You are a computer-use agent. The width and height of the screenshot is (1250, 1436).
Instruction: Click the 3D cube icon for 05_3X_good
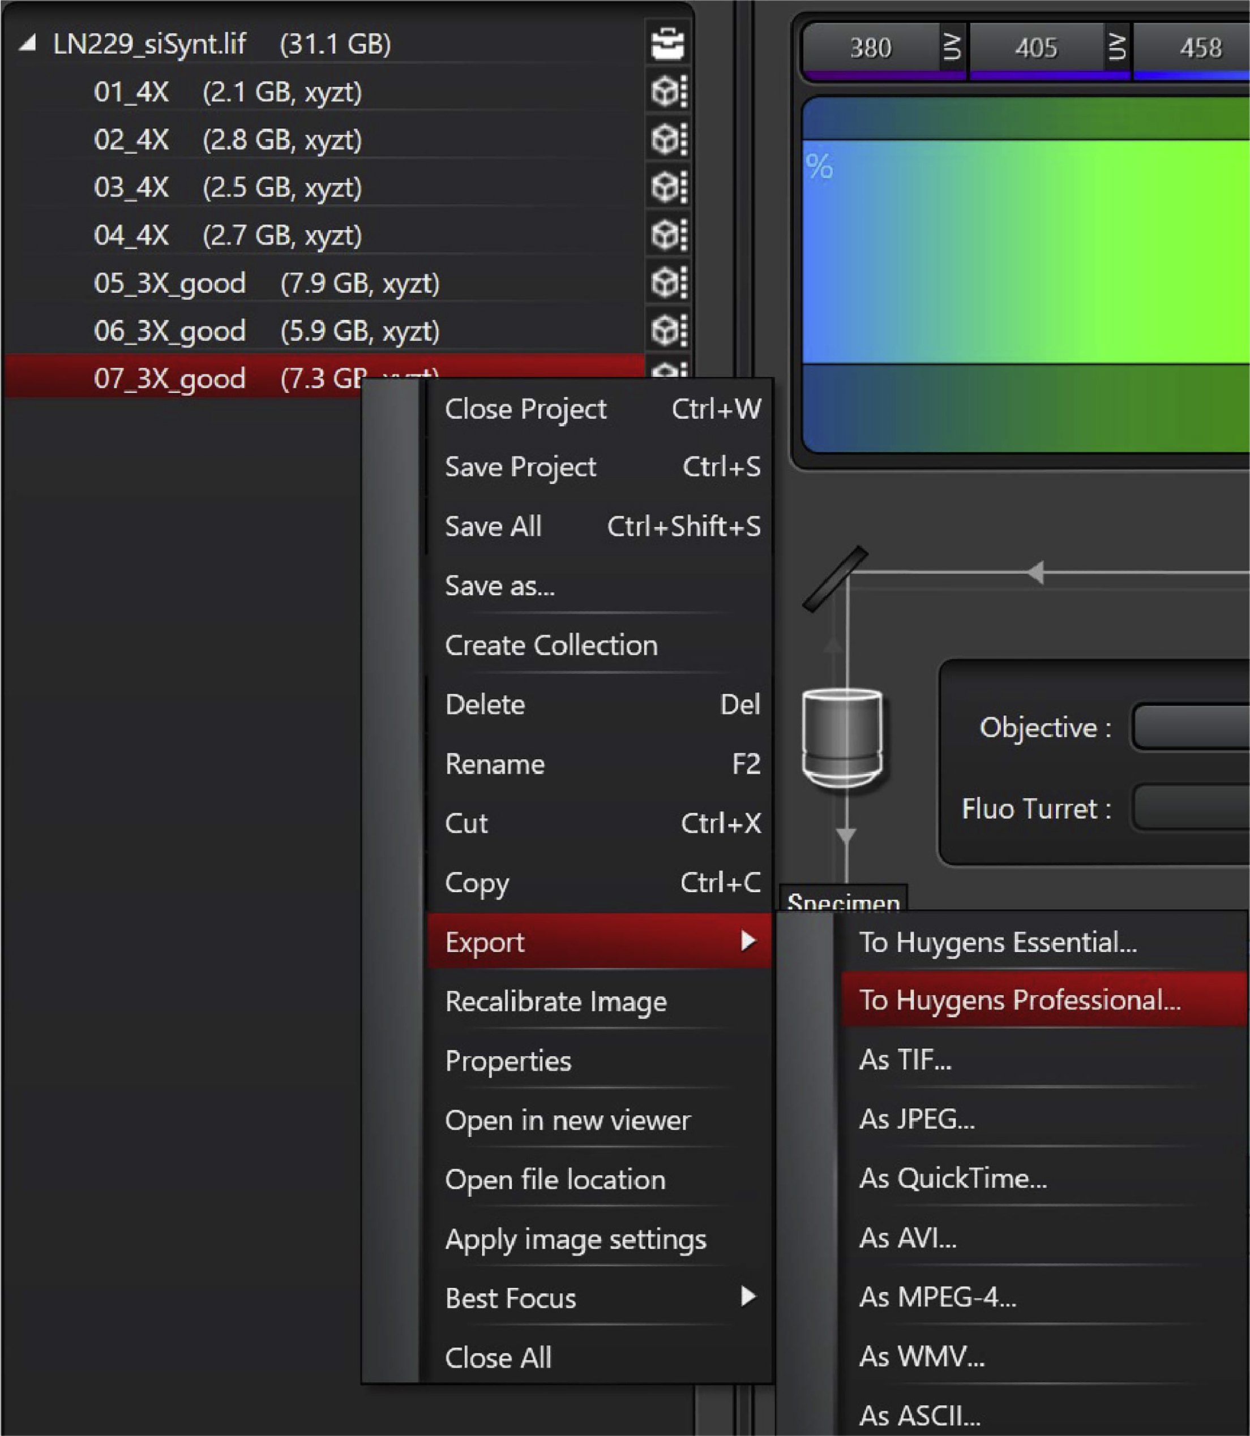click(x=667, y=282)
